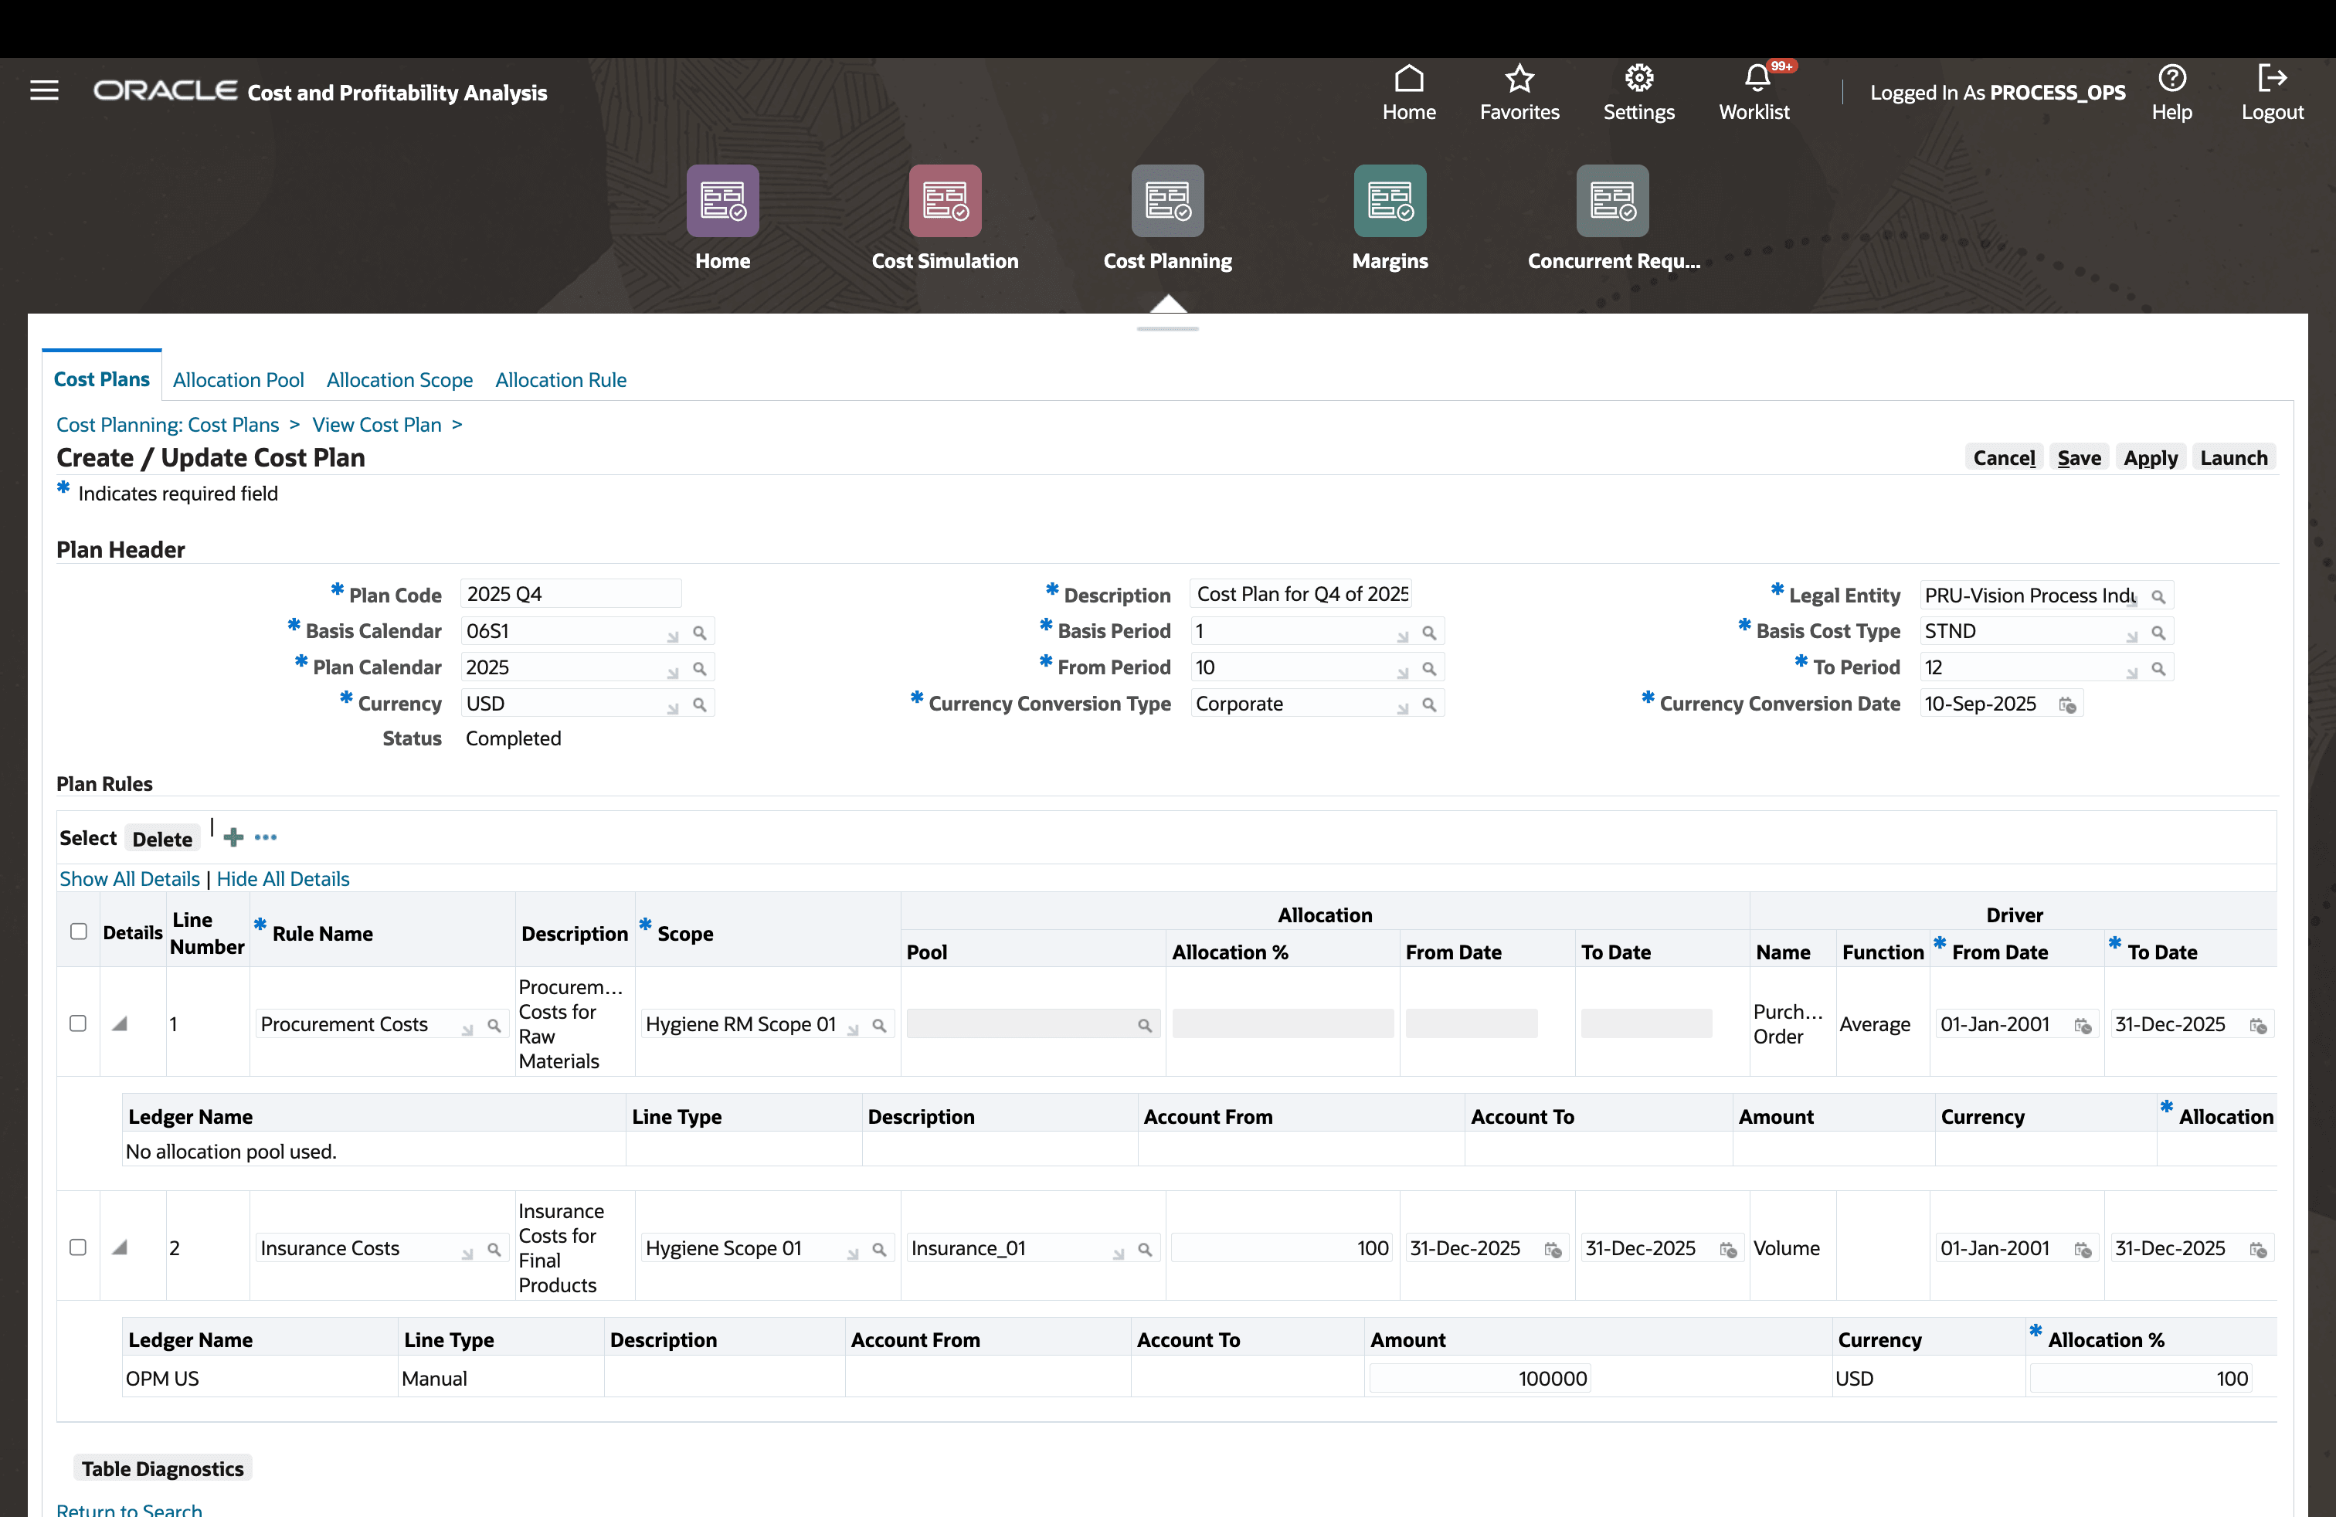Open the Margins module icon
Screen dimensions: 2336x1517
pos(1389,200)
